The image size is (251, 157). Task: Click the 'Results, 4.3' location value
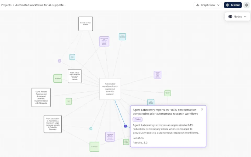point(140,143)
